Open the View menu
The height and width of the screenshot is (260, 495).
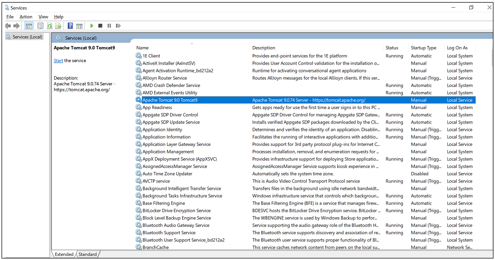pos(43,17)
